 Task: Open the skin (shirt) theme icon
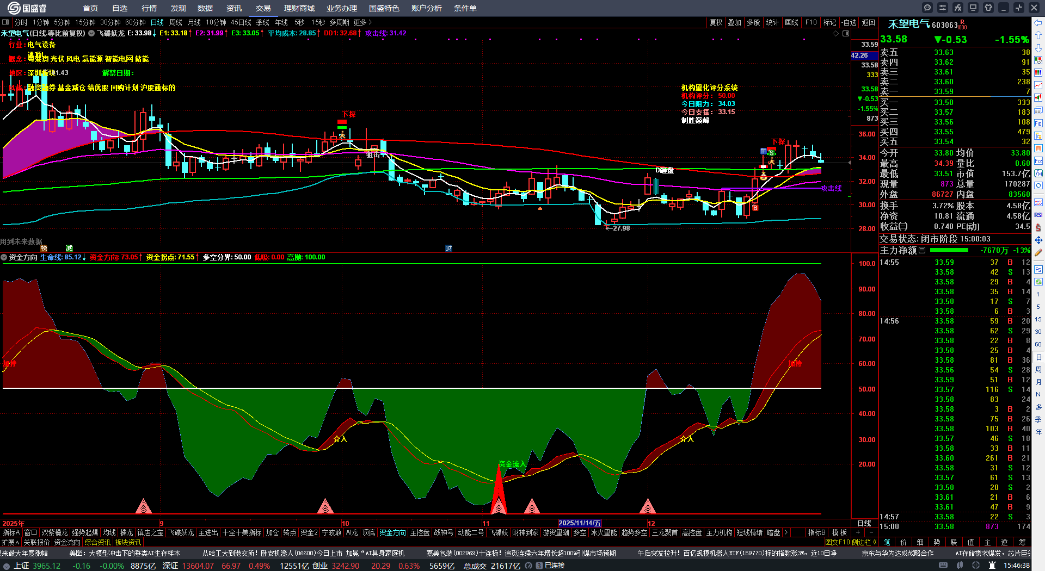[988, 8]
